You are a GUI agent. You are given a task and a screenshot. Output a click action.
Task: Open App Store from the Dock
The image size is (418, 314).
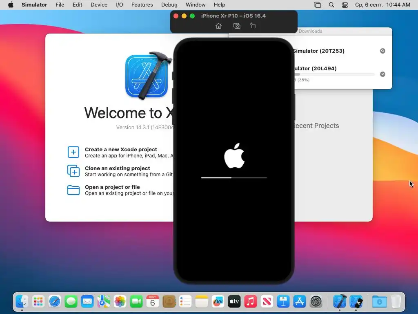(300, 302)
